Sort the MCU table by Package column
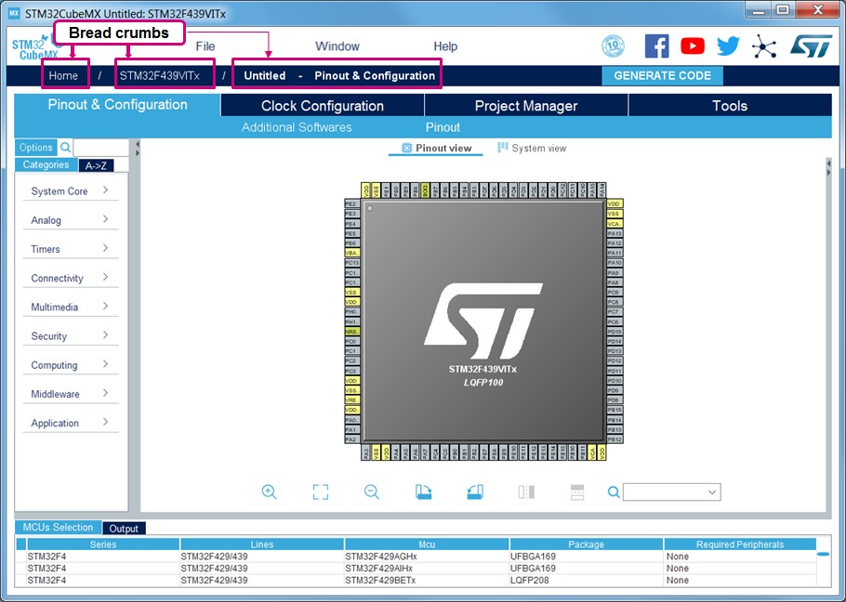 click(x=586, y=544)
